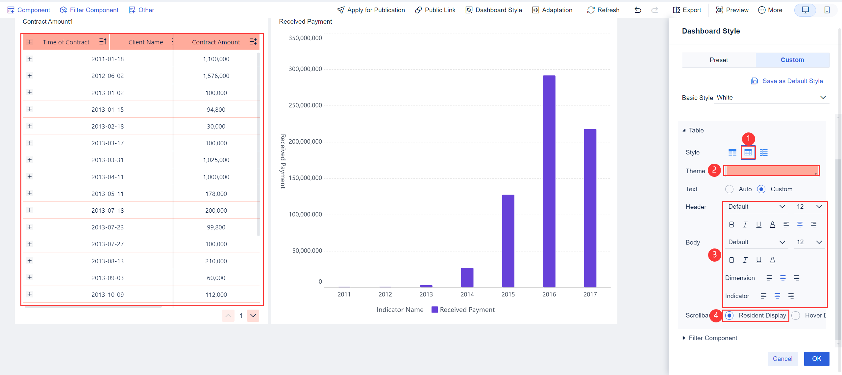Select the middle table style icon
Image resolution: width=842 pixels, height=375 pixels.
coord(748,152)
